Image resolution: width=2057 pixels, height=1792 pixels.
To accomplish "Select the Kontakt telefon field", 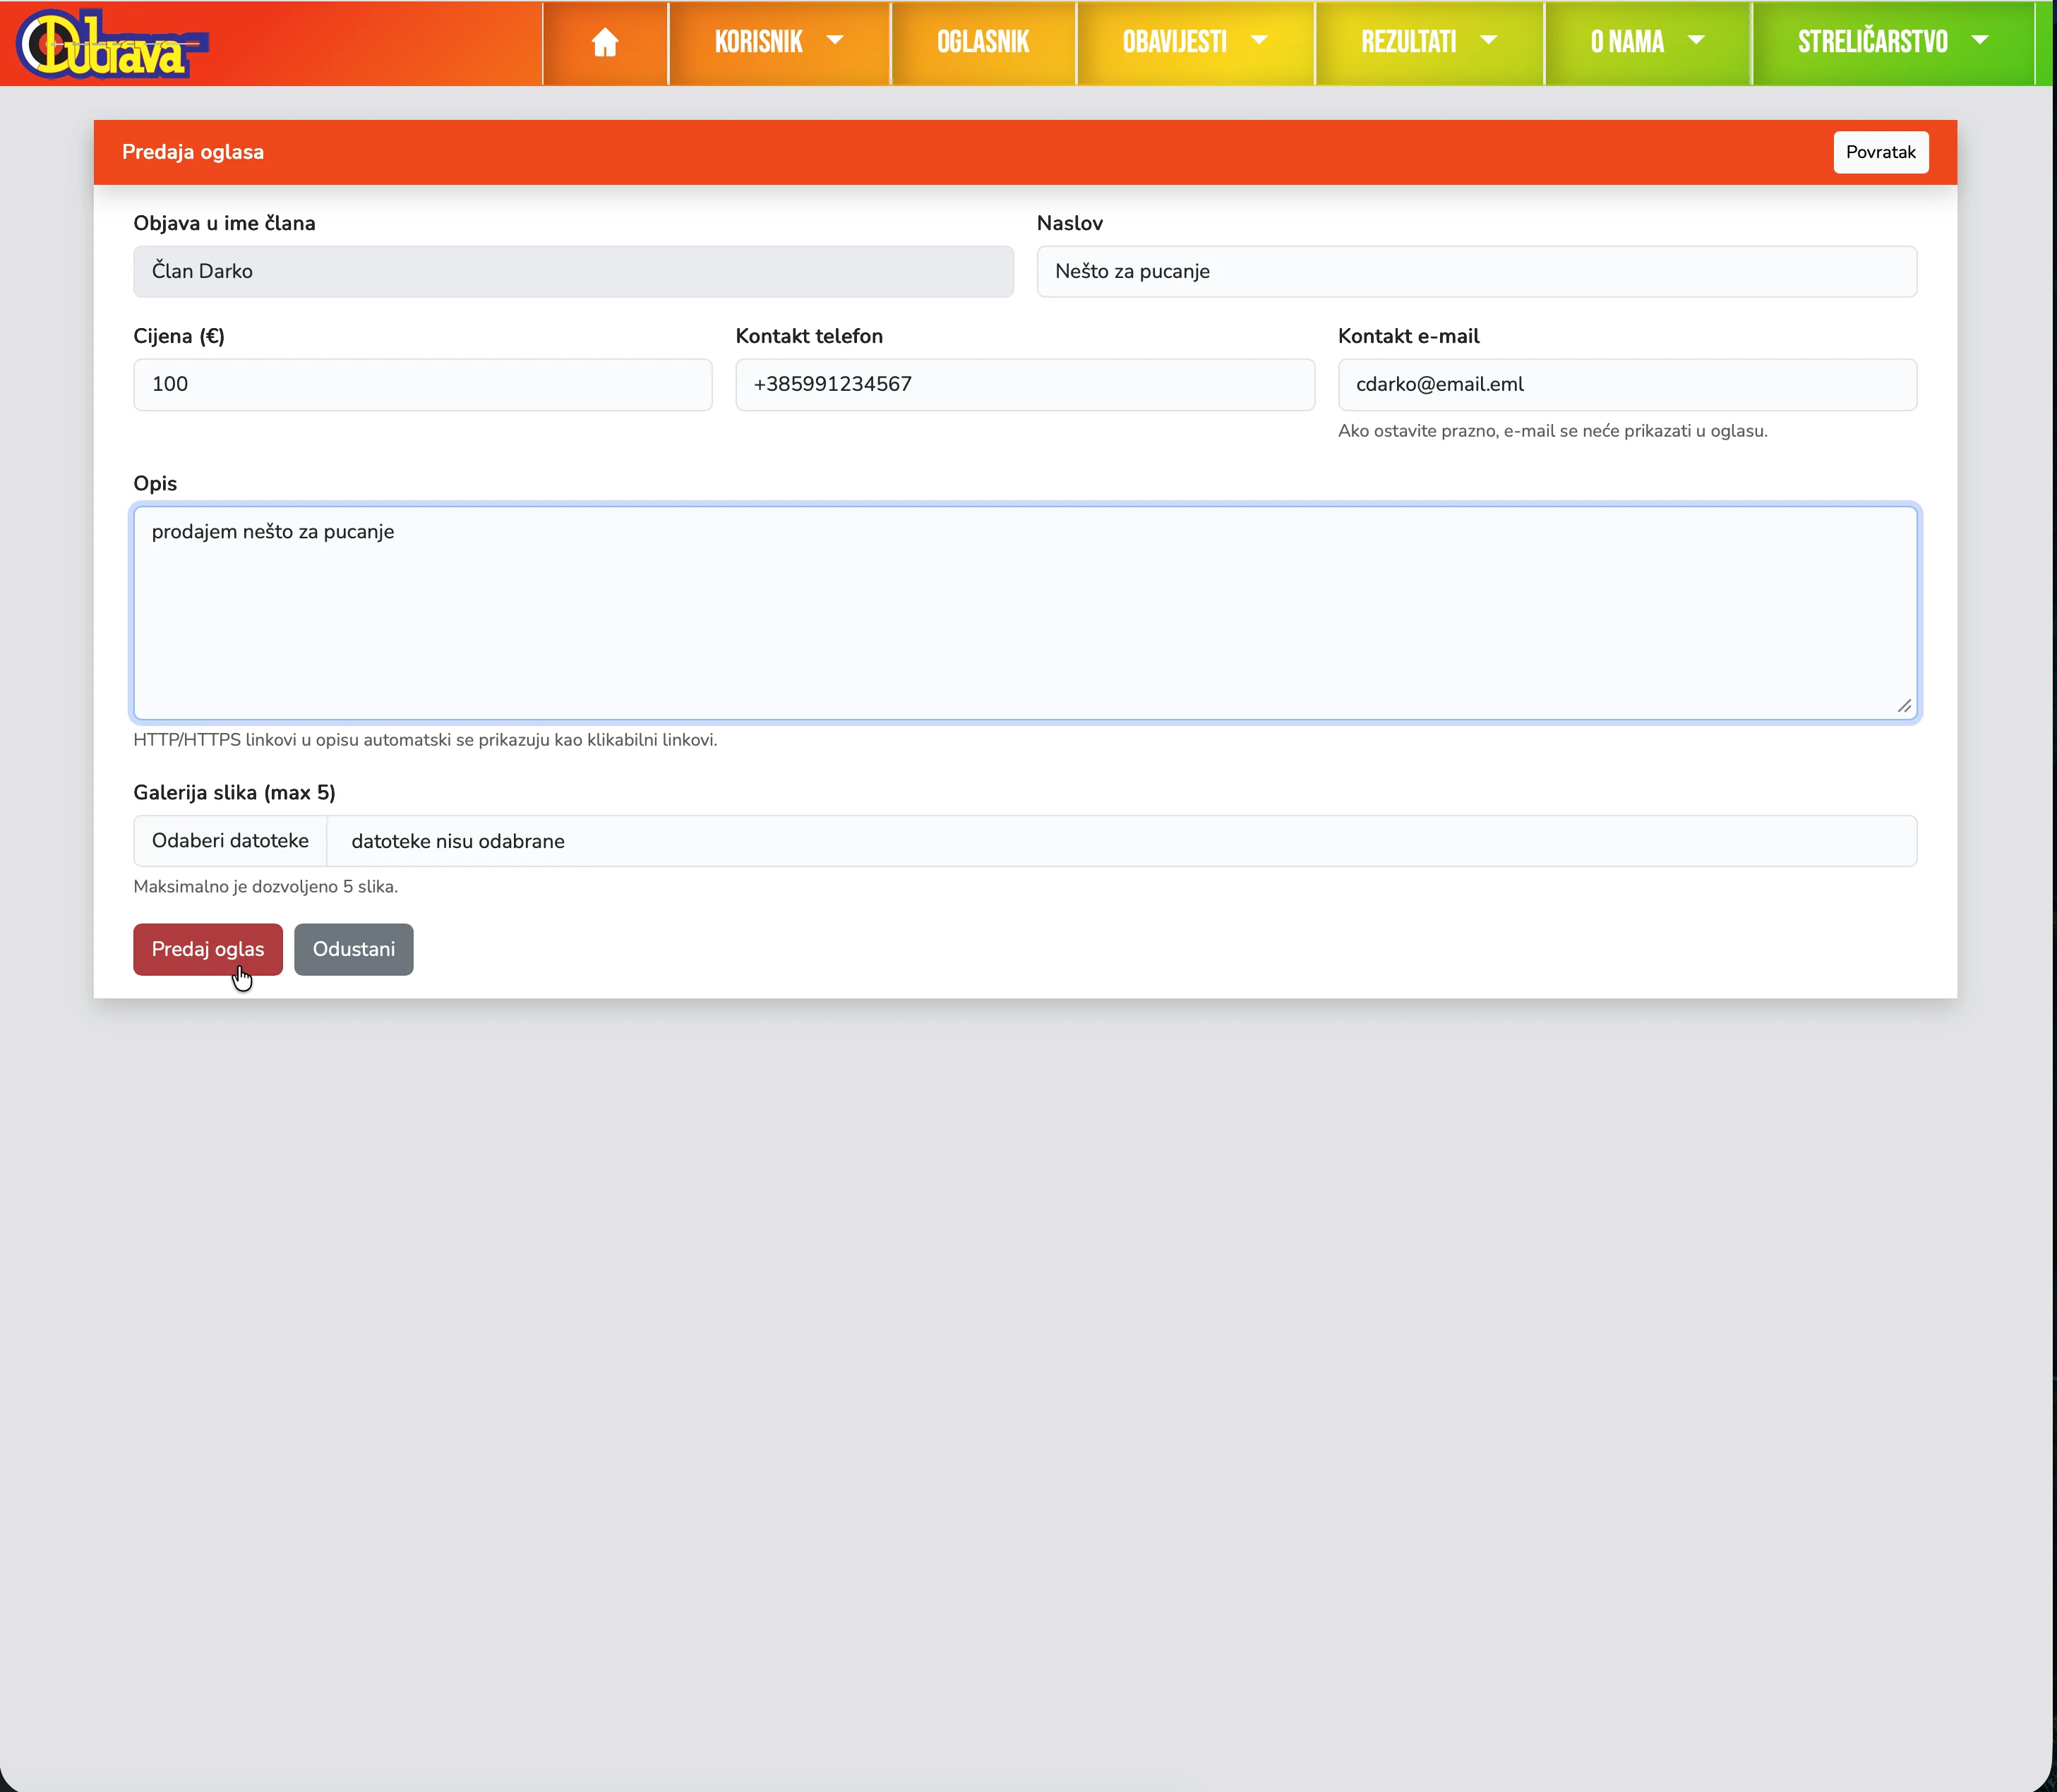I will [1024, 384].
